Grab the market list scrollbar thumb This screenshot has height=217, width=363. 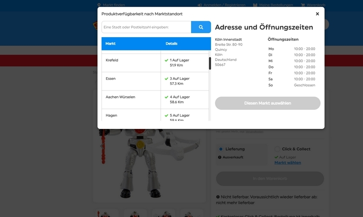(210, 63)
